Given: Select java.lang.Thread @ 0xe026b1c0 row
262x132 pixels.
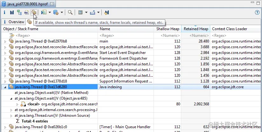Looking at the screenshot, I should coord(132,127).
